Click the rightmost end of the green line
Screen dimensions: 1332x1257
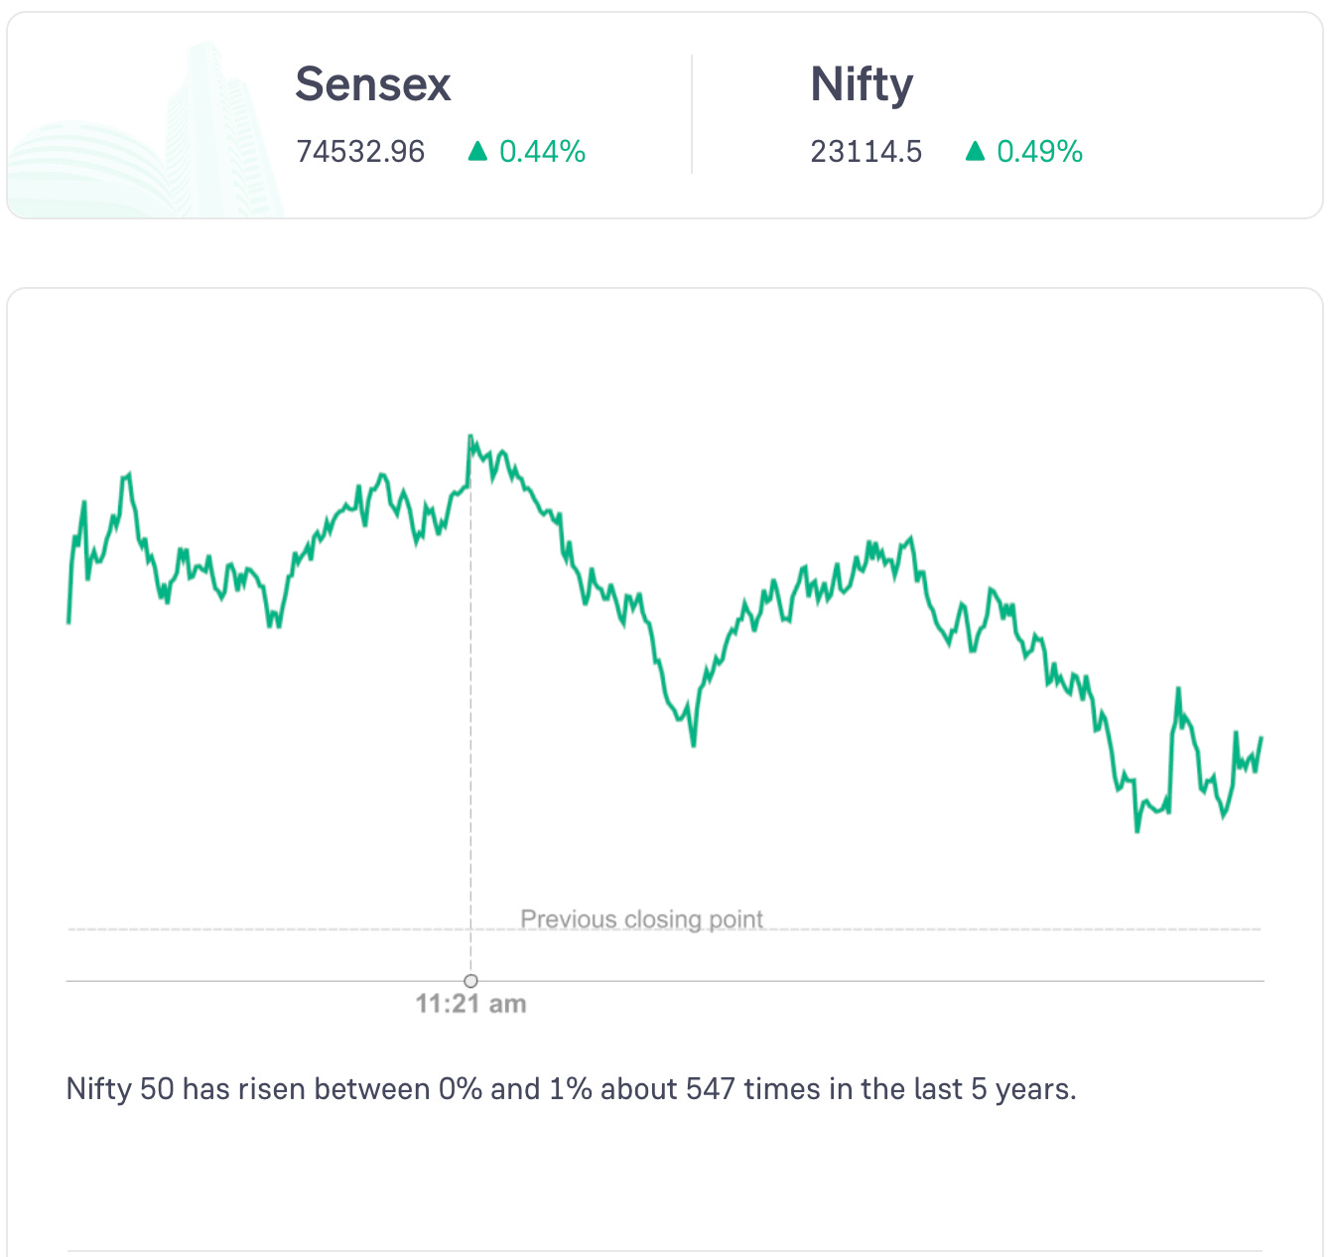coord(1261,738)
